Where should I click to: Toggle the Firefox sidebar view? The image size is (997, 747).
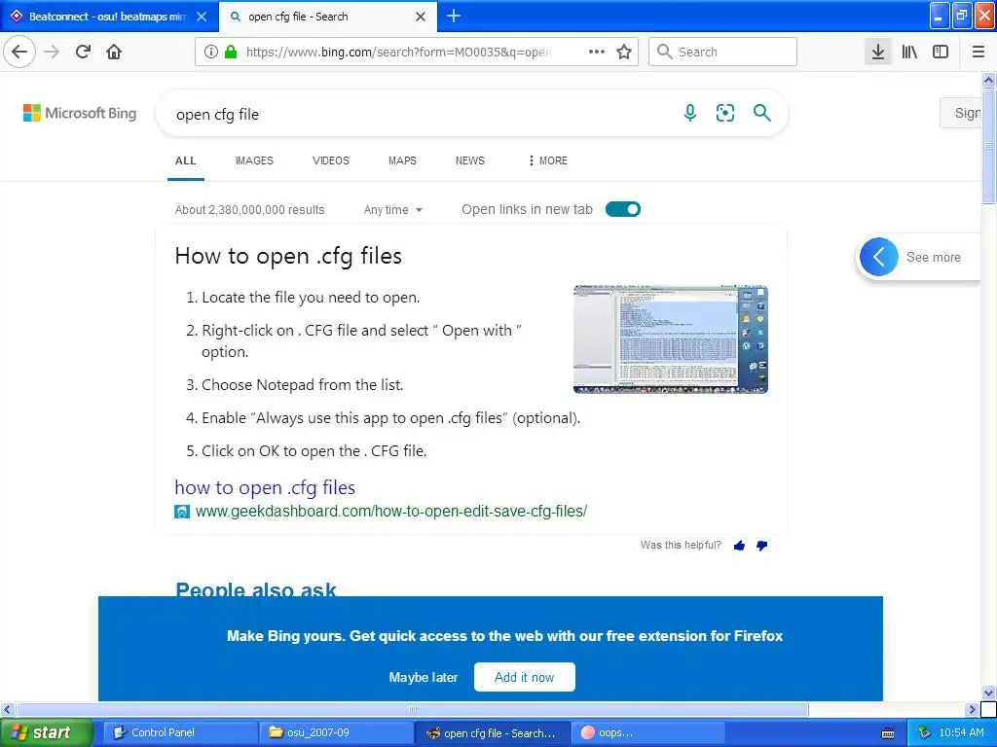pos(941,53)
